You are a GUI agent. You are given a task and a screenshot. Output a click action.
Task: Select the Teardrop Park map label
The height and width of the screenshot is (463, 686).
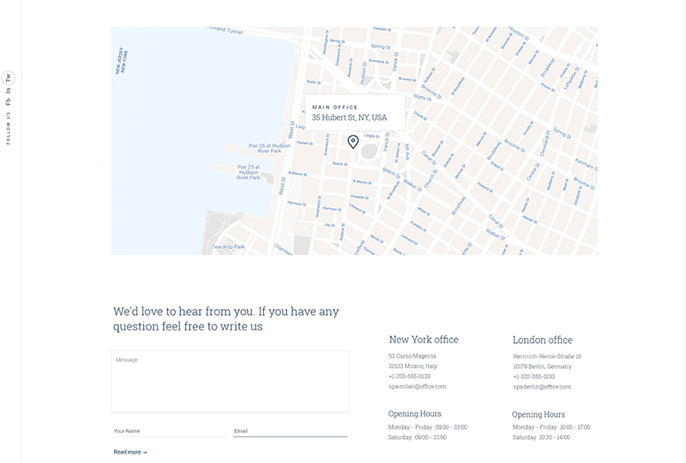click(228, 247)
